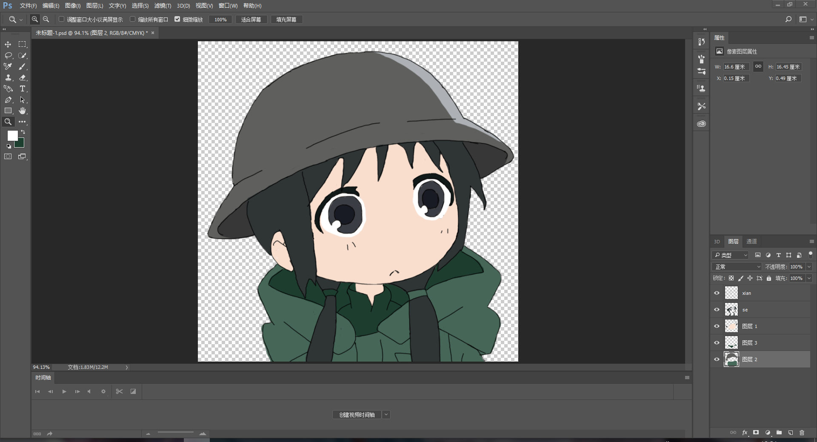Open the blend mode dropdown 正常
The image size is (817, 442).
(x=737, y=267)
